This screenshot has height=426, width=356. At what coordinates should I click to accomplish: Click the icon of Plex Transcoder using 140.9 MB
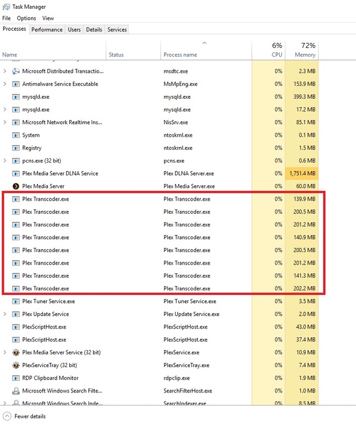(16, 237)
